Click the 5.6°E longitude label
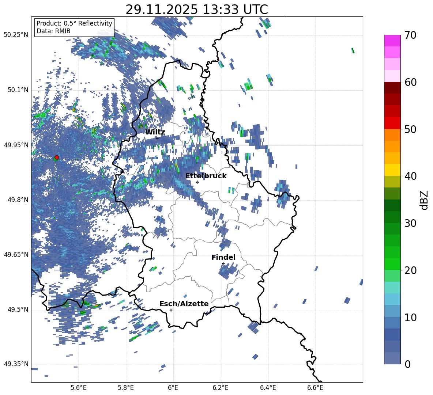 79,388
